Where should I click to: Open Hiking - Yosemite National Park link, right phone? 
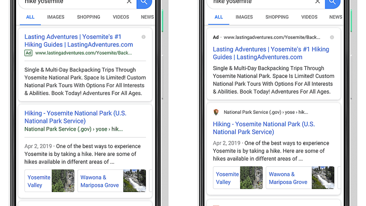coord(263,128)
